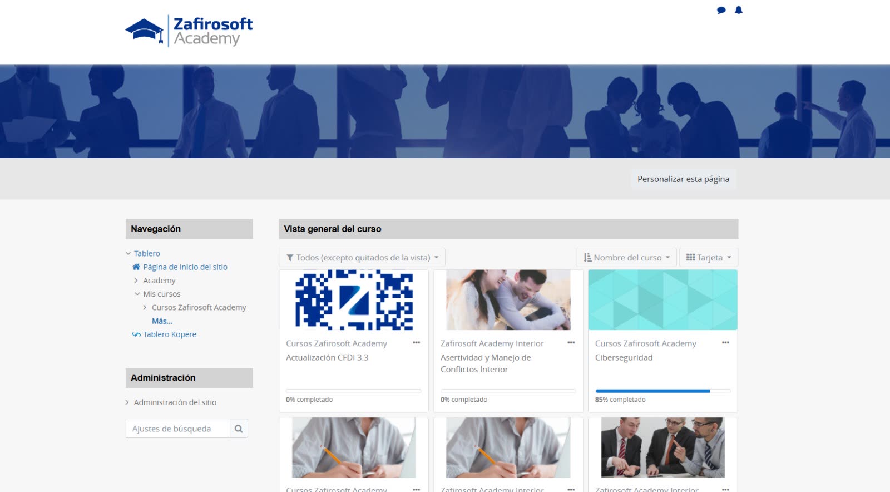Click the Más... link in navigation
The height and width of the screenshot is (492, 890).
point(162,321)
